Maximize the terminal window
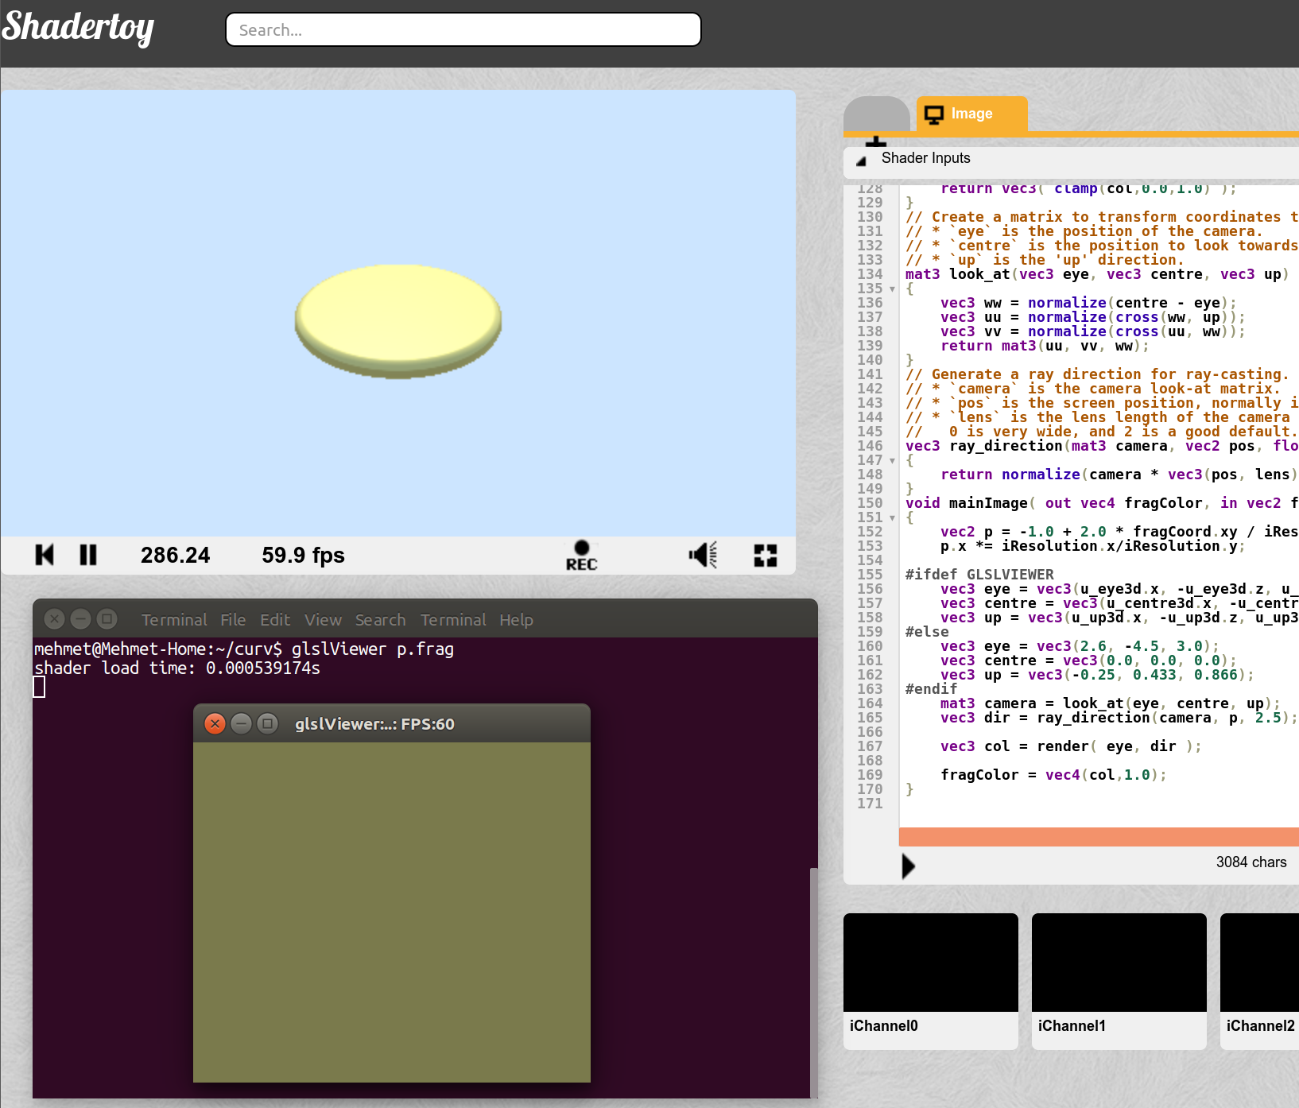Image resolution: width=1299 pixels, height=1108 pixels. click(x=107, y=618)
